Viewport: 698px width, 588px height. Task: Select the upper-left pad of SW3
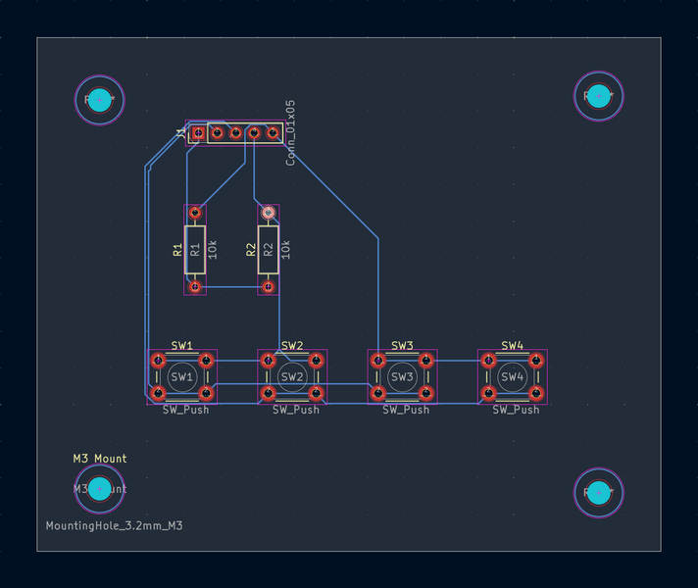pos(378,361)
